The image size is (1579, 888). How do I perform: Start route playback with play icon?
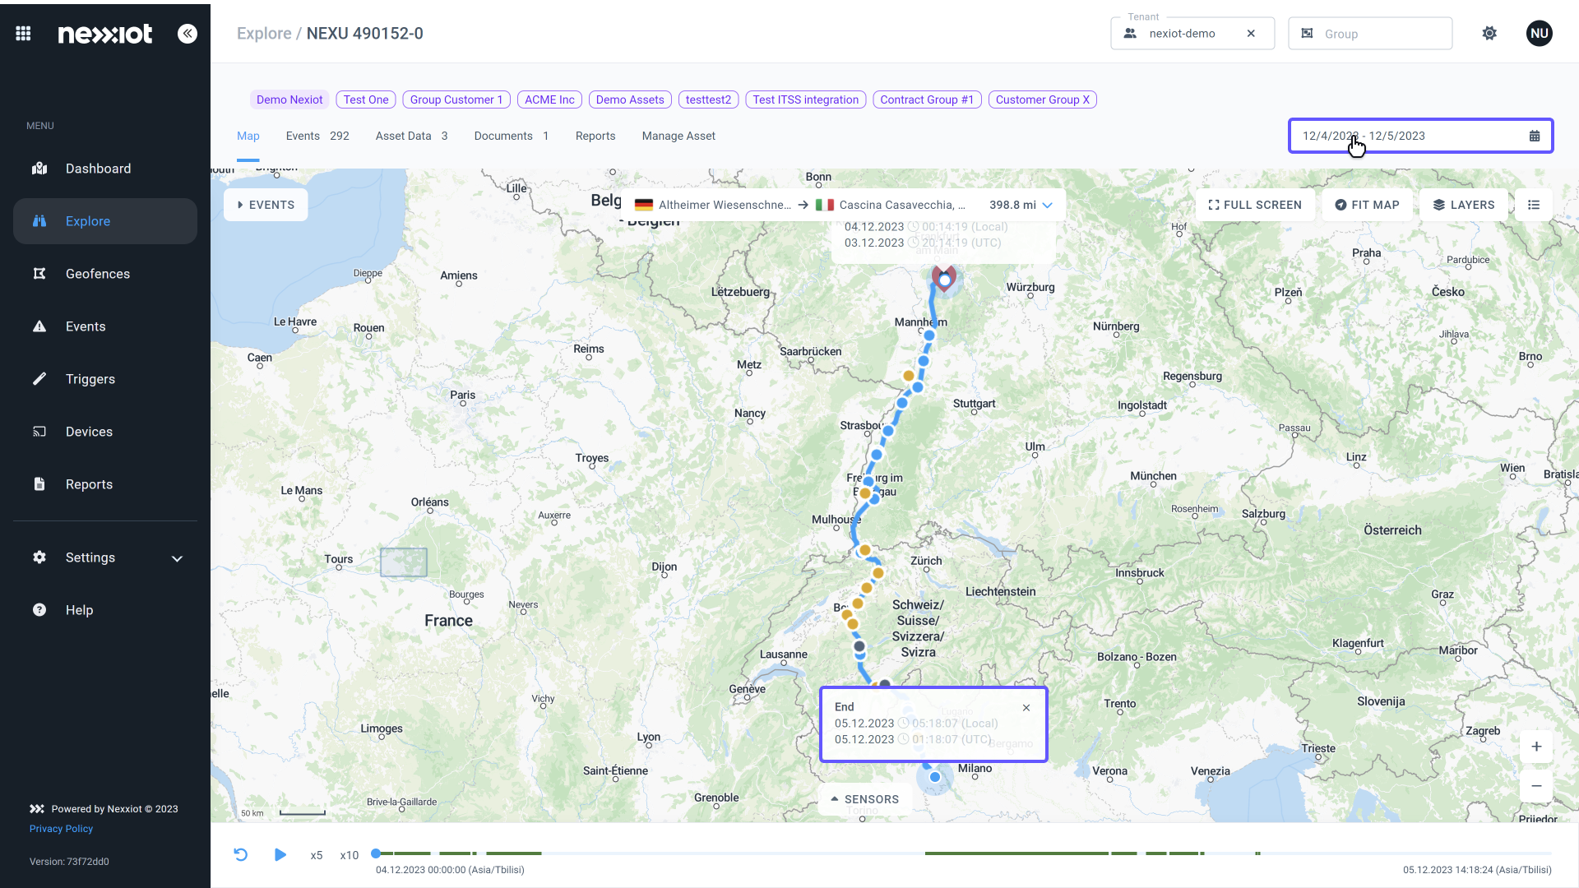click(280, 855)
